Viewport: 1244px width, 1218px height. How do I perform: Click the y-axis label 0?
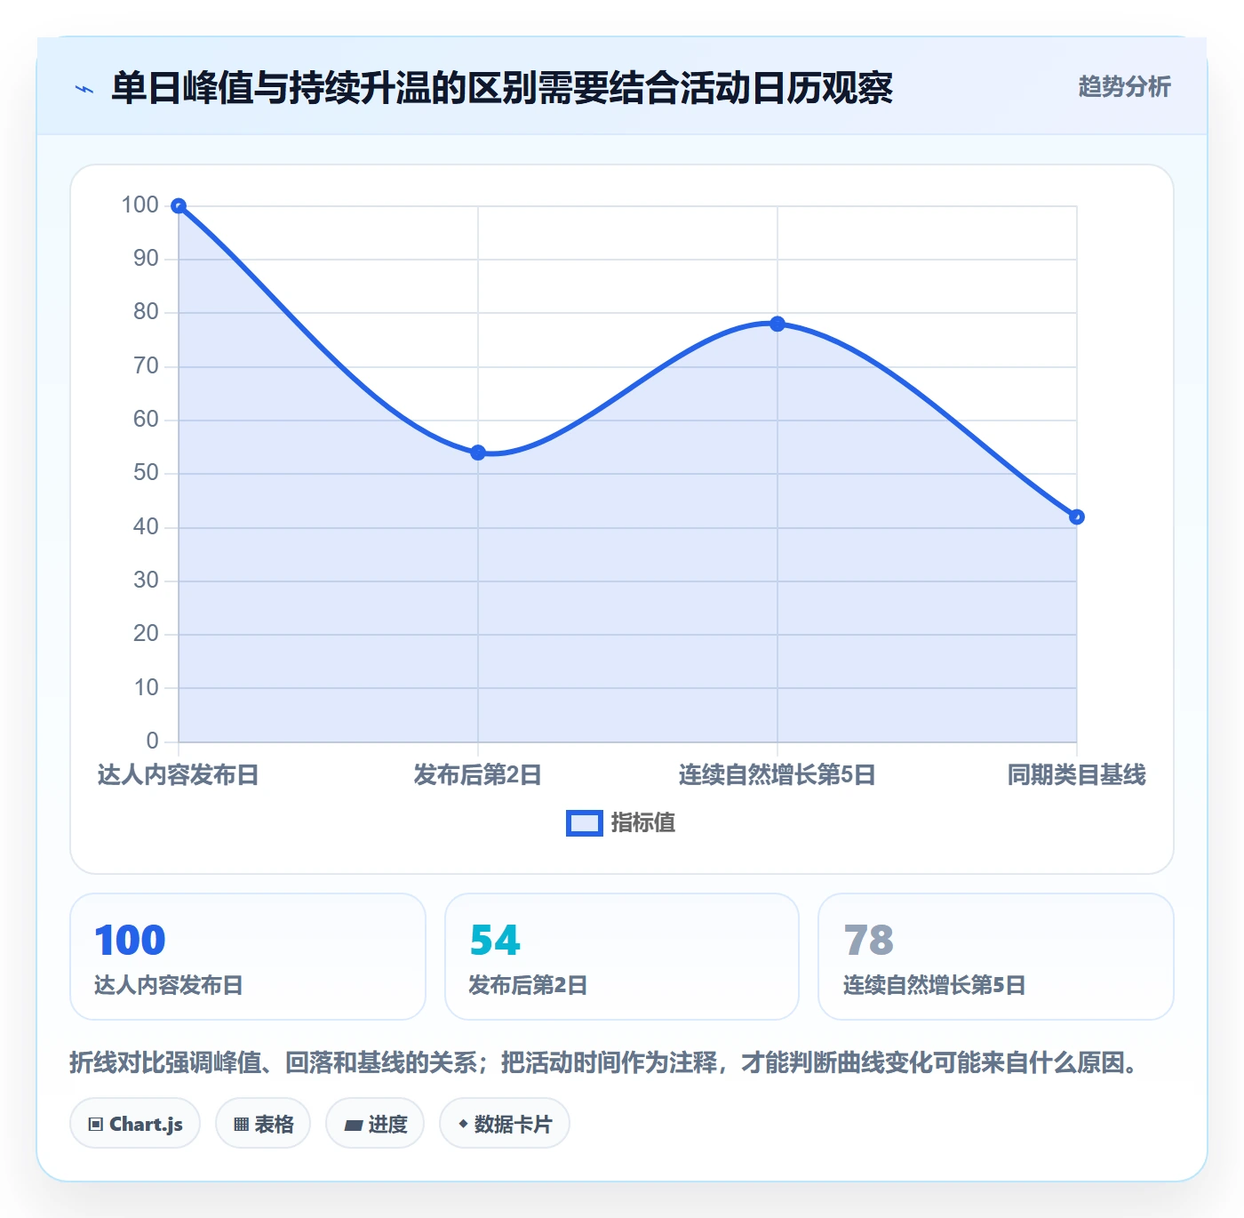[x=152, y=741]
